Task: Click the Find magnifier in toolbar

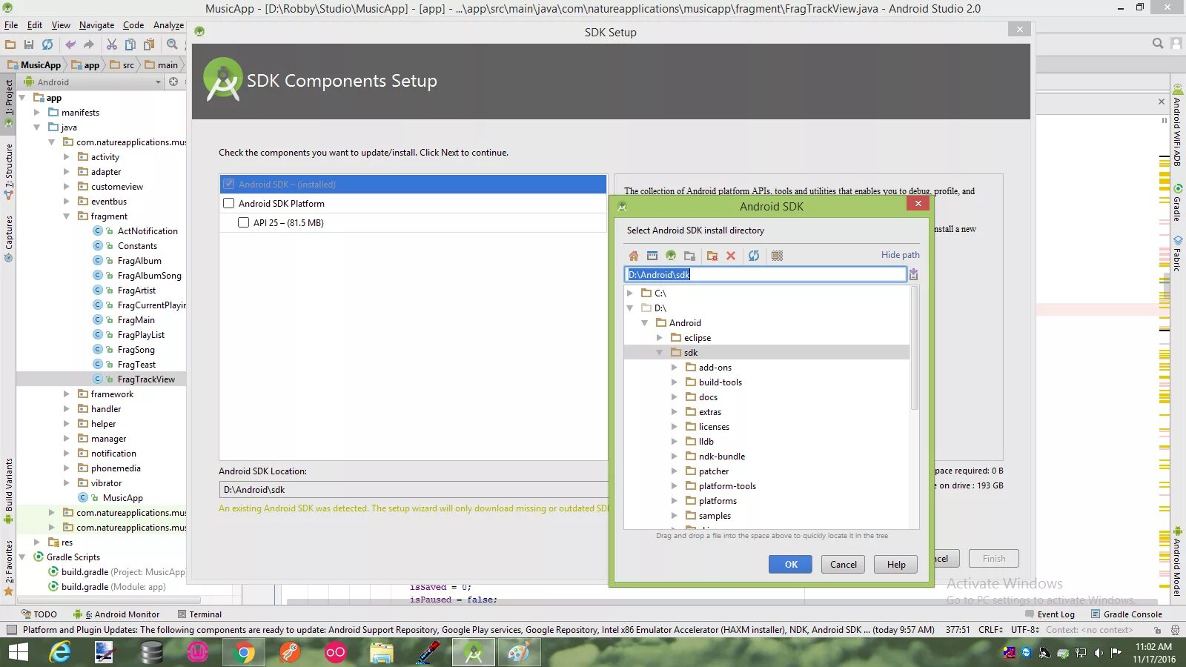Action: [173, 44]
